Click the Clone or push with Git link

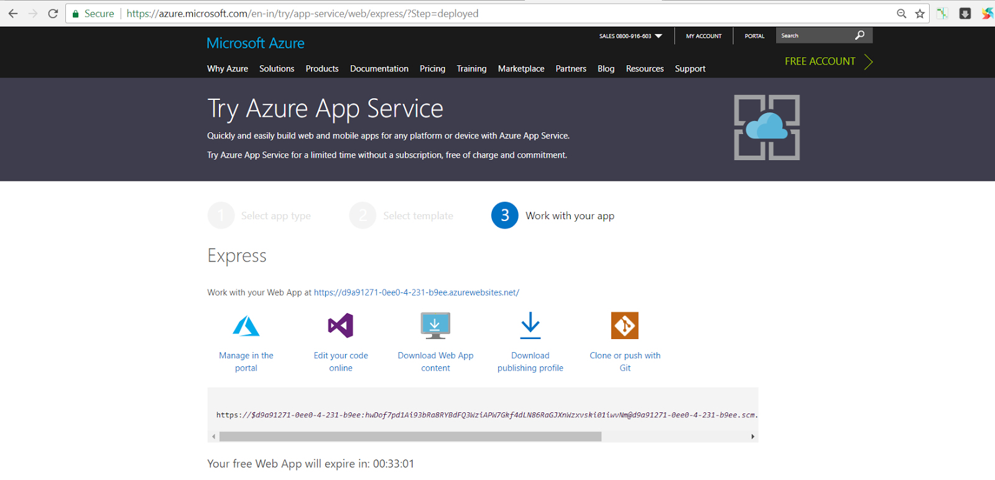(x=625, y=361)
